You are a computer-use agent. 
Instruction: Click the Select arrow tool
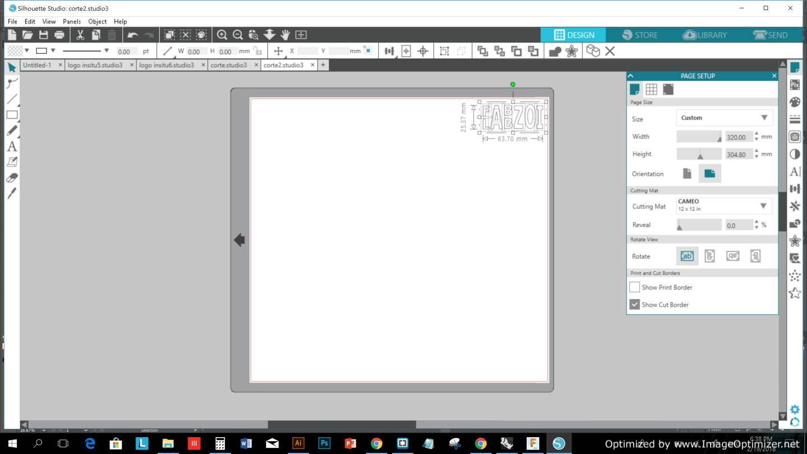tap(12, 68)
